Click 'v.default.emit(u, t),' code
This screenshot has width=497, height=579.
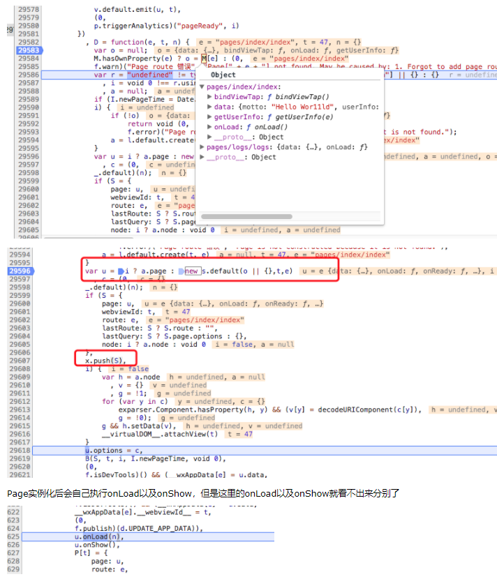coord(137,10)
